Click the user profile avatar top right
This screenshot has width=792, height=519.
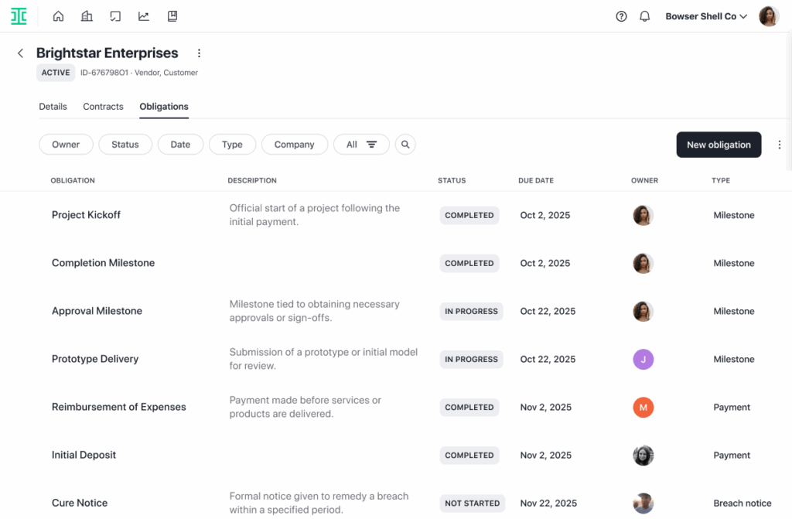[768, 15]
